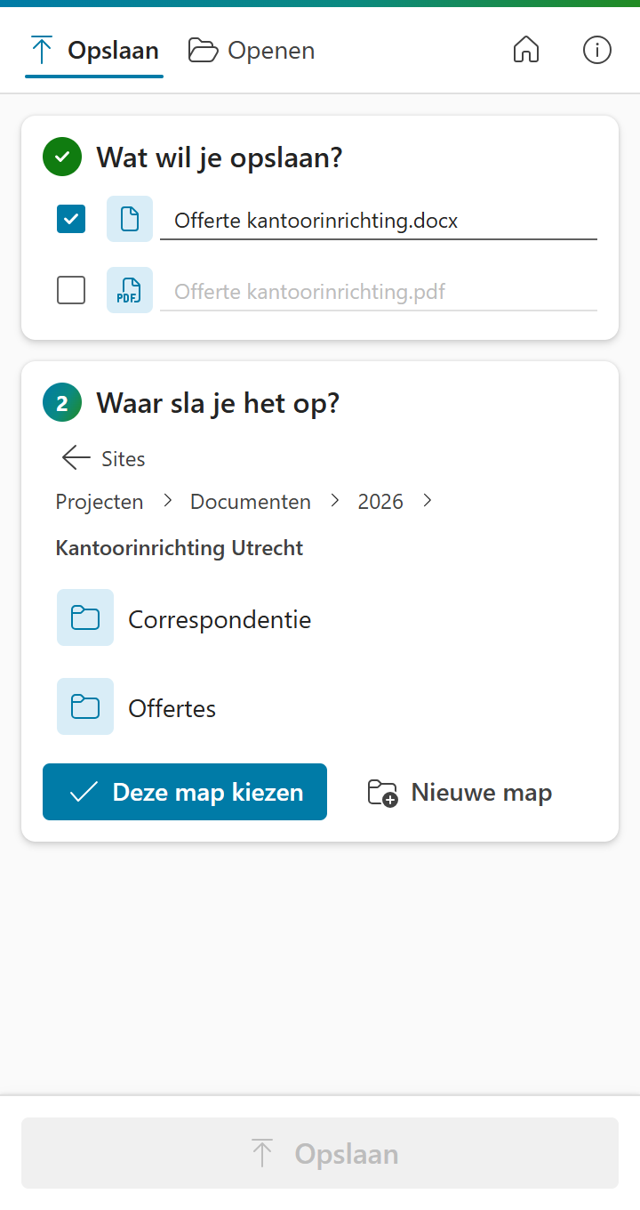Open the info circle icon
The width and height of the screenshot is (640, 1210).
click(597, 51)
